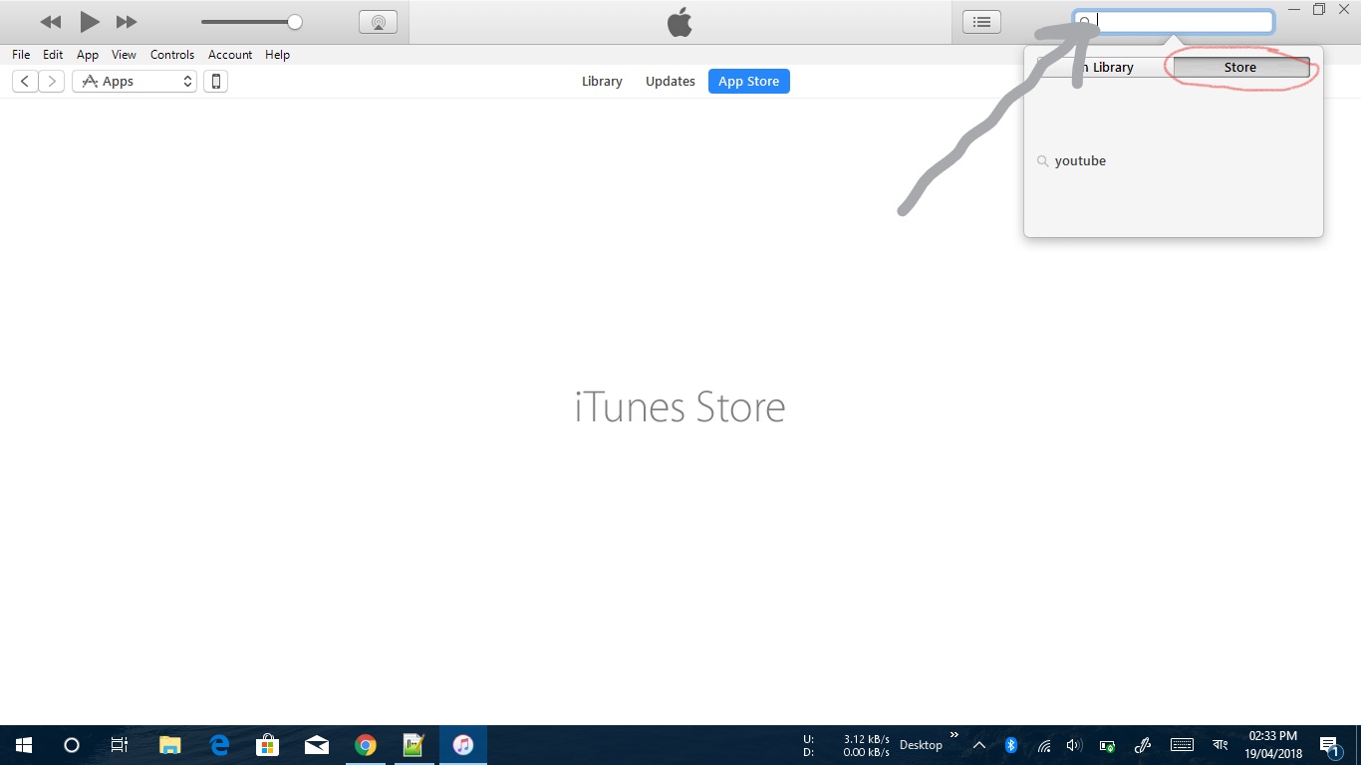Open the AirPlay output button
1361x765 pixels.
coord(378,22)
